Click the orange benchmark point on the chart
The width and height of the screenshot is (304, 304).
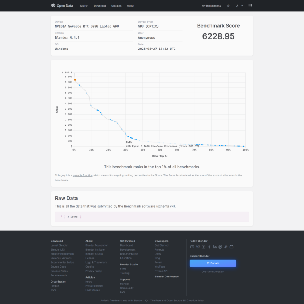point(75,80)
